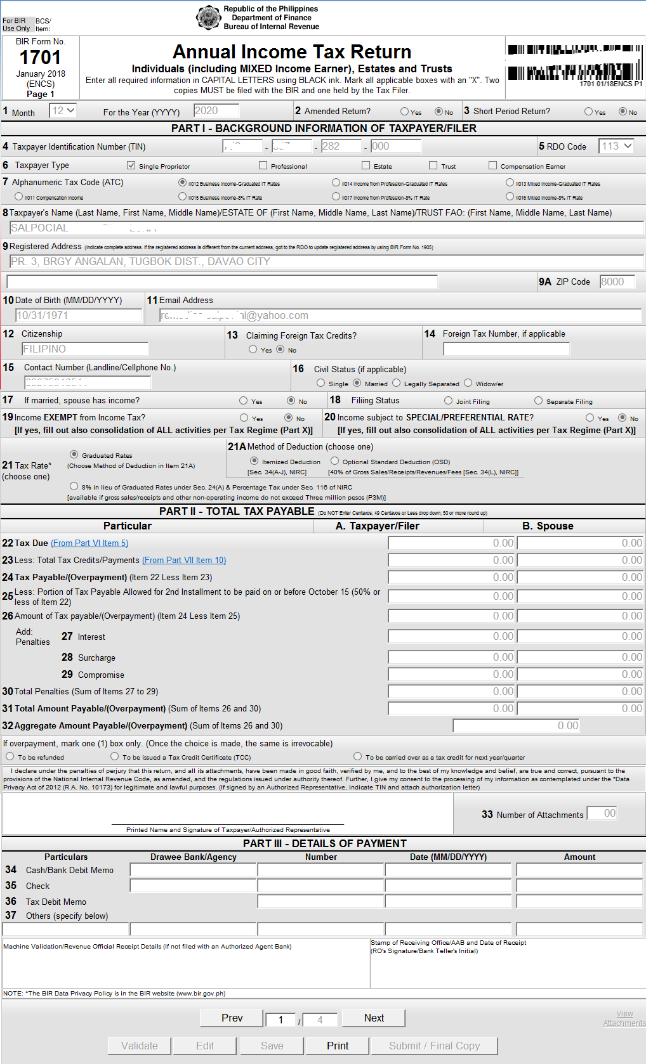Select Yes for SPECIAL/PREFERENTIAL RATE income
Viewport: 646px width, 1064px height.
(590, 418)
